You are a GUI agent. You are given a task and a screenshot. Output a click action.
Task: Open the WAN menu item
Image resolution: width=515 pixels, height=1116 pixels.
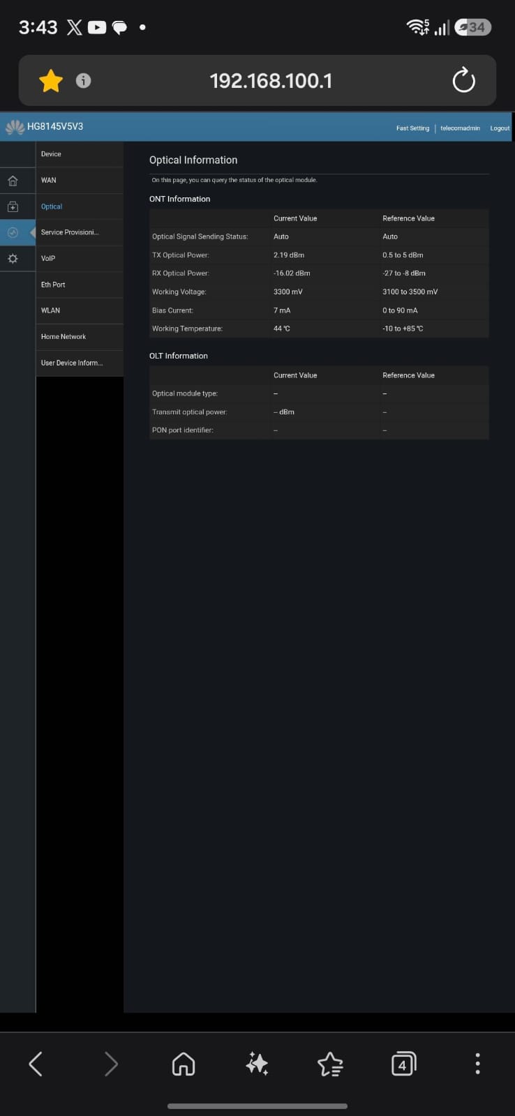(x=80, y=180)
